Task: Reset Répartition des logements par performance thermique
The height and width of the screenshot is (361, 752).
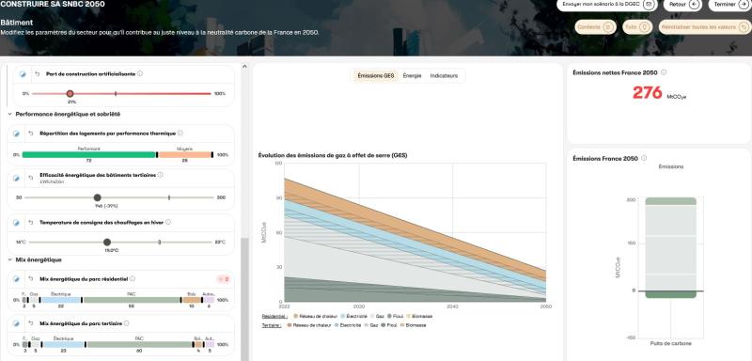Action: [31, 133]
